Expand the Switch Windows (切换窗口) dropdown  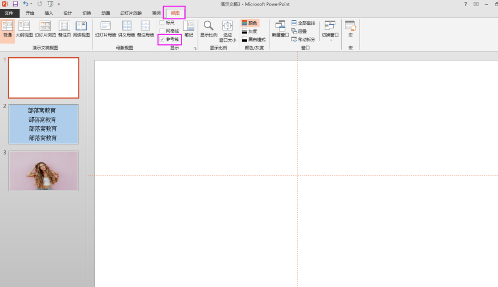[x=330, y=30]
